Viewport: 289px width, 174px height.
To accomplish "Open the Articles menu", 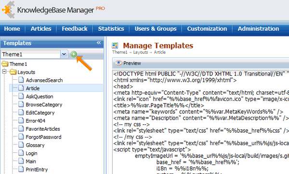I will click(x=41, y=29).
